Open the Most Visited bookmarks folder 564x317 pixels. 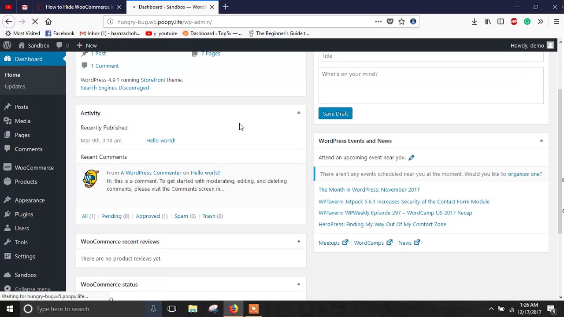22,33
